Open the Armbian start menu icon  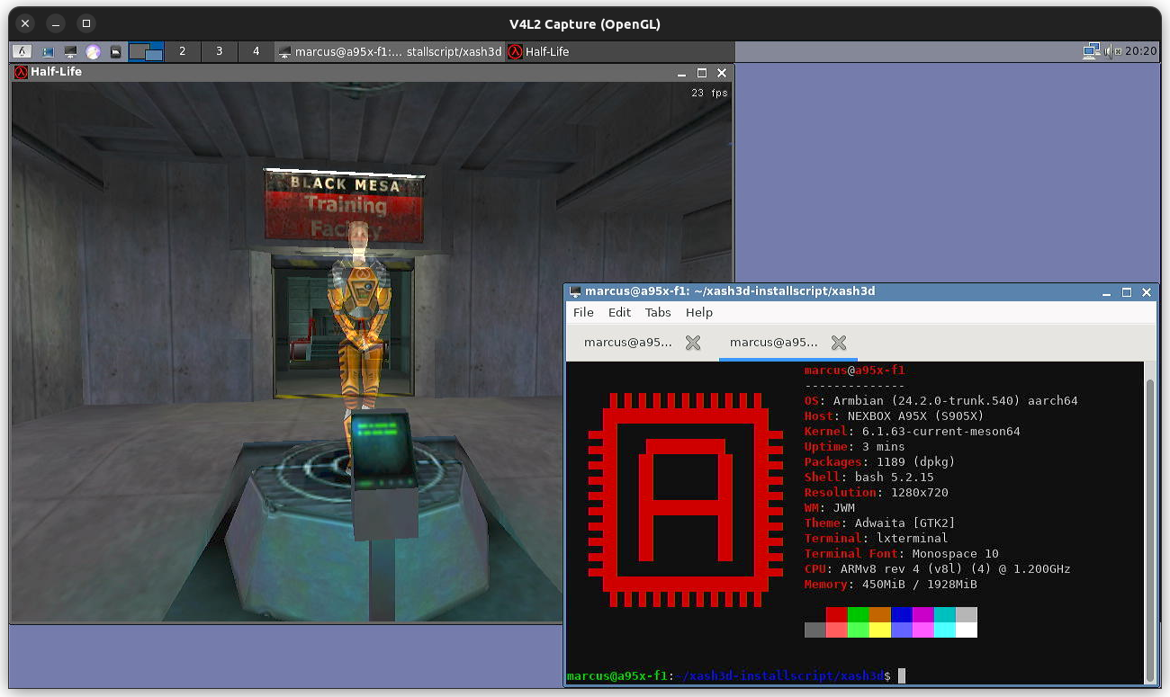coord(22,52)
